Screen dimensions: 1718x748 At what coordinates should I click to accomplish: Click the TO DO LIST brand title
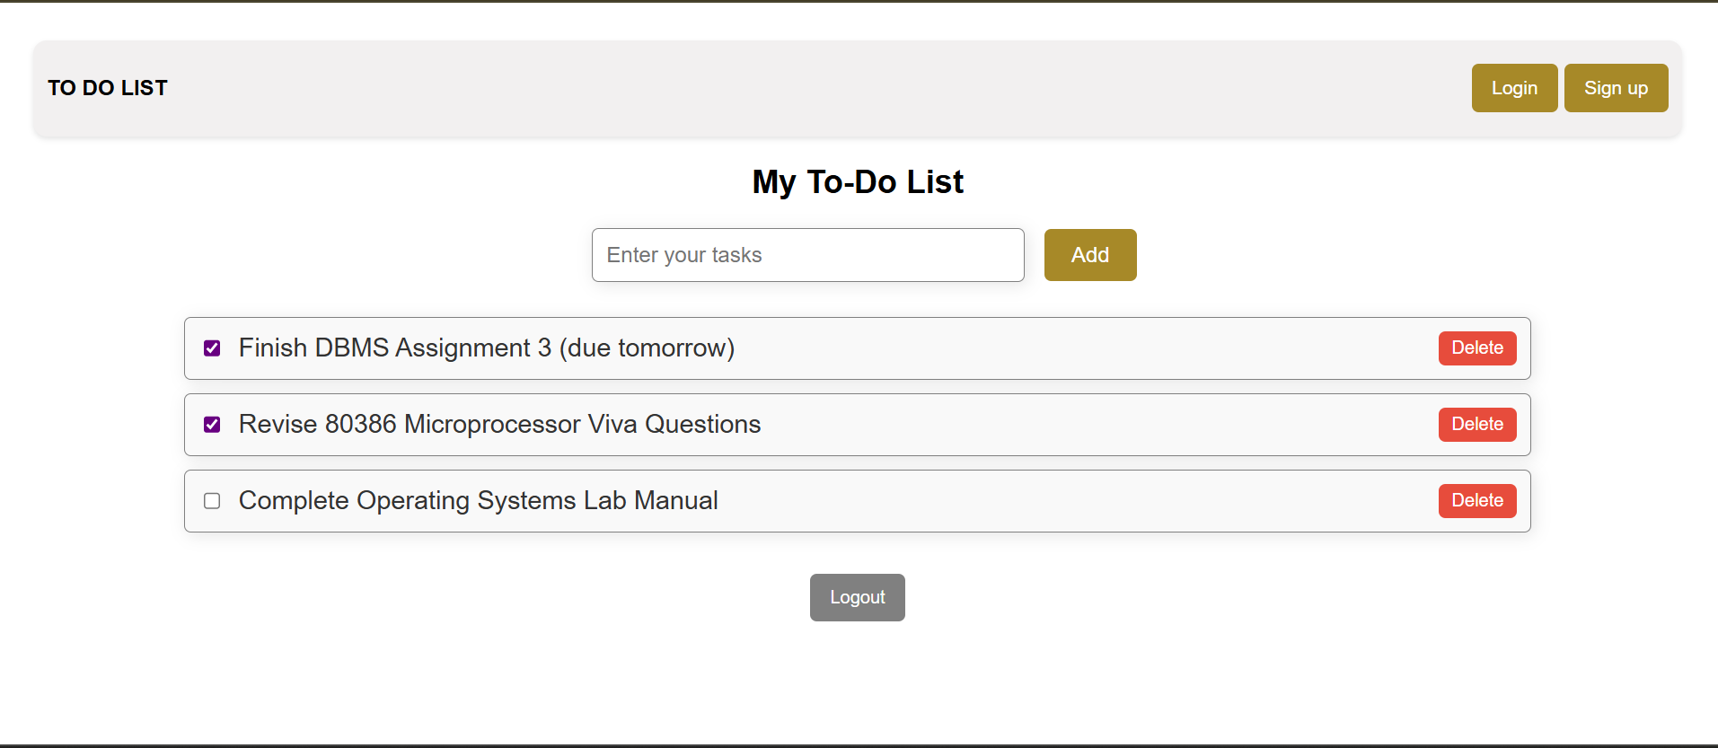pos(108,88)
